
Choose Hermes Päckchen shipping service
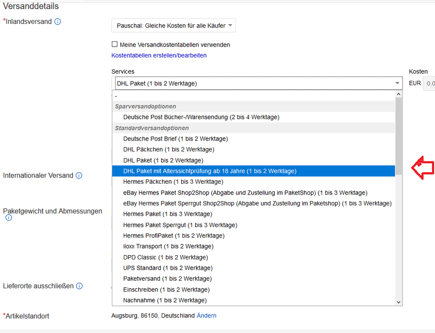click(173, 182)
